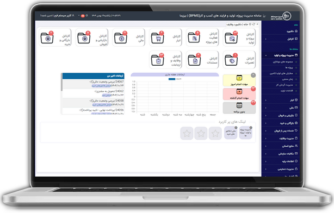This screenshot has width=334, height=213.
Task: Click the star favorite icon on dashboard tab
Action: point(250,24)
